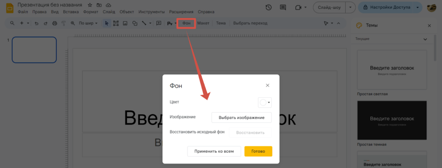Open the Цвет background color picker
Viewport: 442px width, 168px height.
tap(265, 103)
